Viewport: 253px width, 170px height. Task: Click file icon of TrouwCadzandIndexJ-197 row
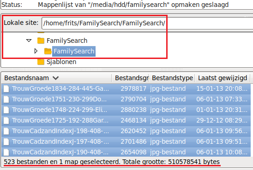click(x=6, y=142)
